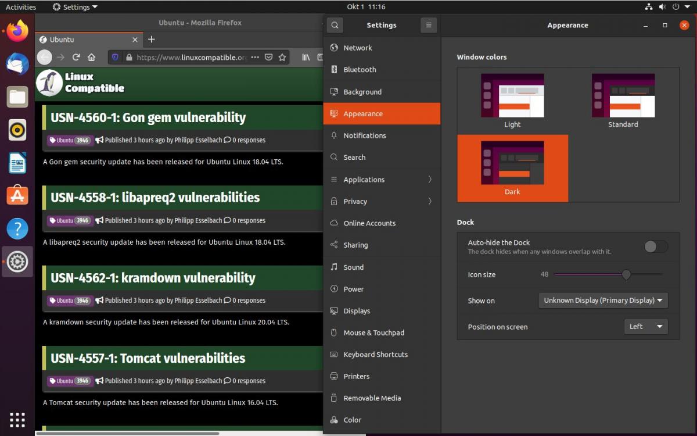The height and width of the screenshot is (436, 697).
Task: Show Applications grid in dock
Action: 17,419
